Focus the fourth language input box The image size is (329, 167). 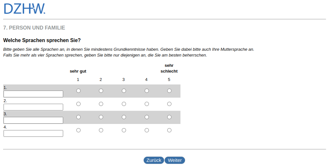(x=33, y=134)
